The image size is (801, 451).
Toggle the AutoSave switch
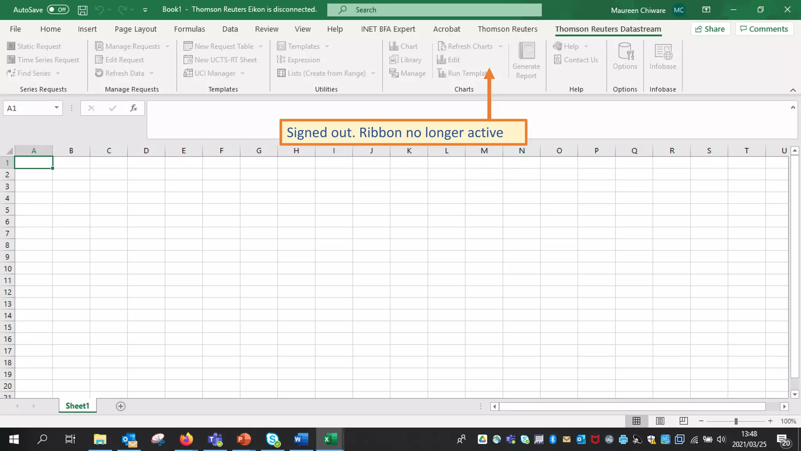(x=58, y=10)
